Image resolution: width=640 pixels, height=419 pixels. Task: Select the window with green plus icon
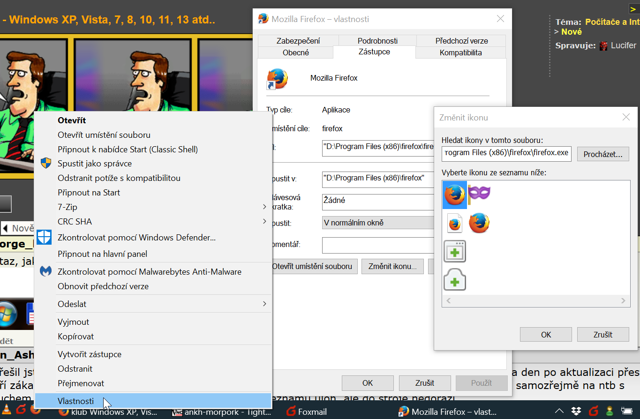455,252
